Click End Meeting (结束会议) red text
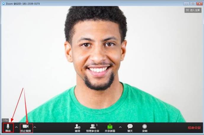The image size is (204, 135). (x=194, y=128)
